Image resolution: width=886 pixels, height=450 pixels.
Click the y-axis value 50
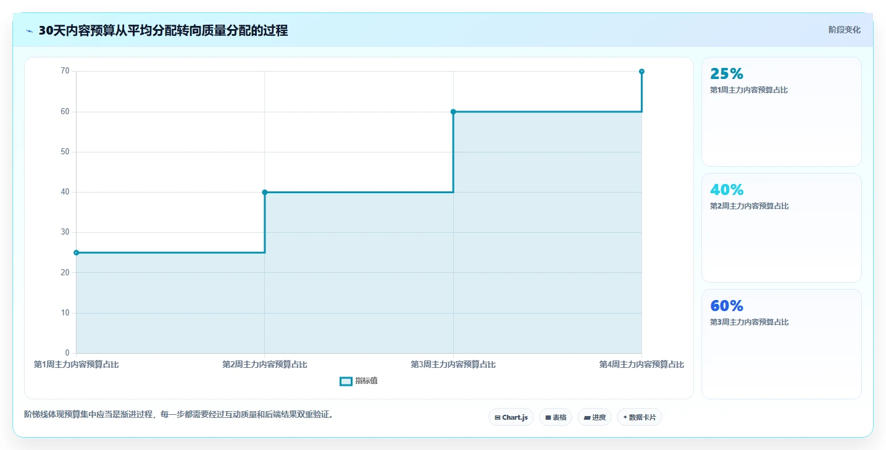tap(65, 152)
